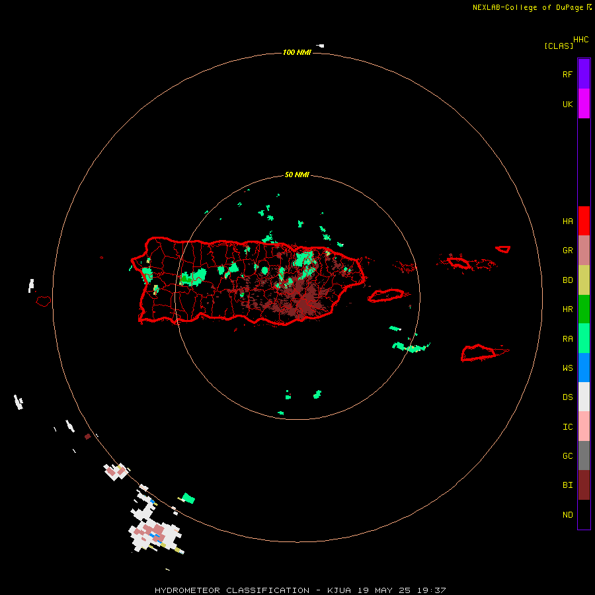This screenshot has width=595, height=595.
Task: Click the GR legend label
Action: tap(567, 251)
